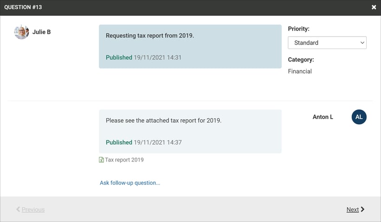Click the left chevron beside Previous

pyautogui.click(x=18, y=209)
